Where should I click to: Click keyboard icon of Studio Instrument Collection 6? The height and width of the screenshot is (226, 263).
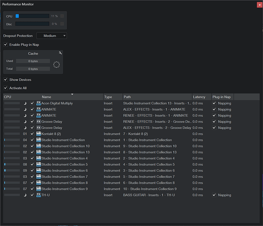39,170
